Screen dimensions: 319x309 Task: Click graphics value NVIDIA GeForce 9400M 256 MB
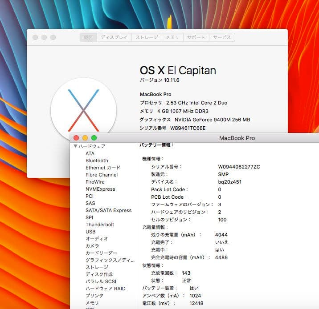coord(213,120)
